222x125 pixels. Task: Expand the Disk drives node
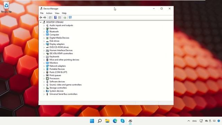click(x=44, y=41)
